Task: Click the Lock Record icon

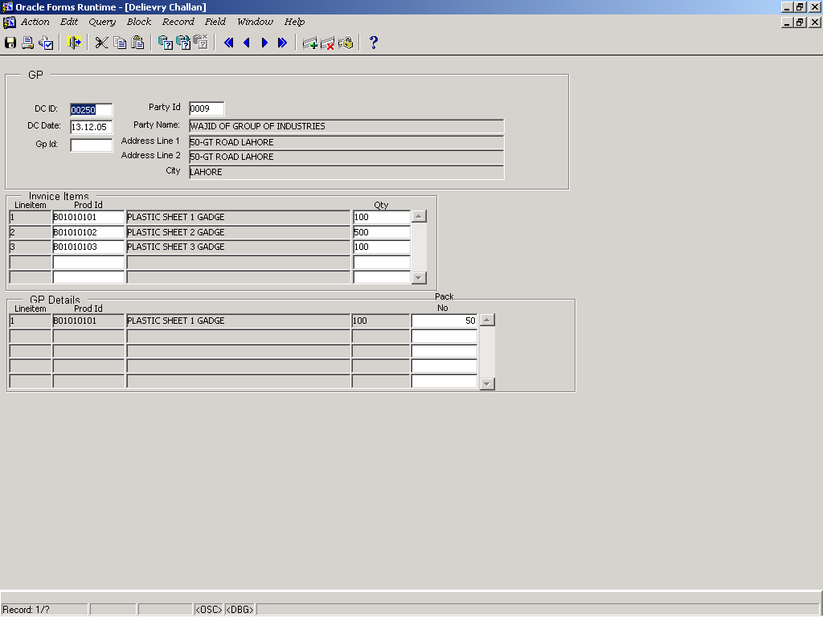Action: click(346, 43)
